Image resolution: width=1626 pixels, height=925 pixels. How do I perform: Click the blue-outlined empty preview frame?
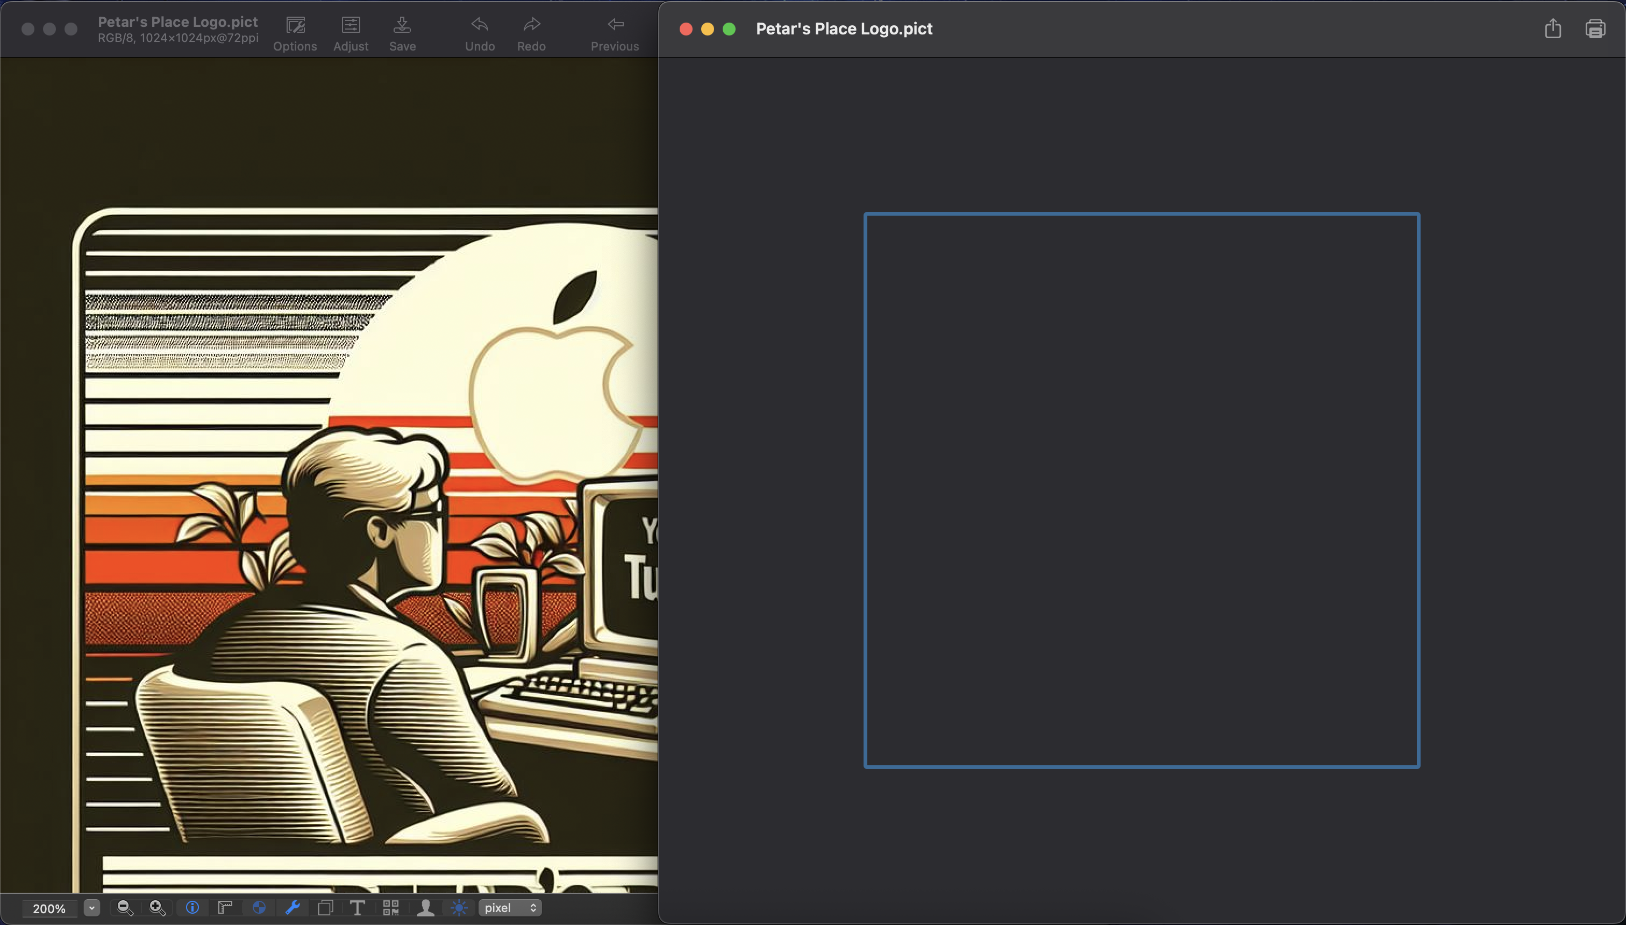[x=1142, y=490]
